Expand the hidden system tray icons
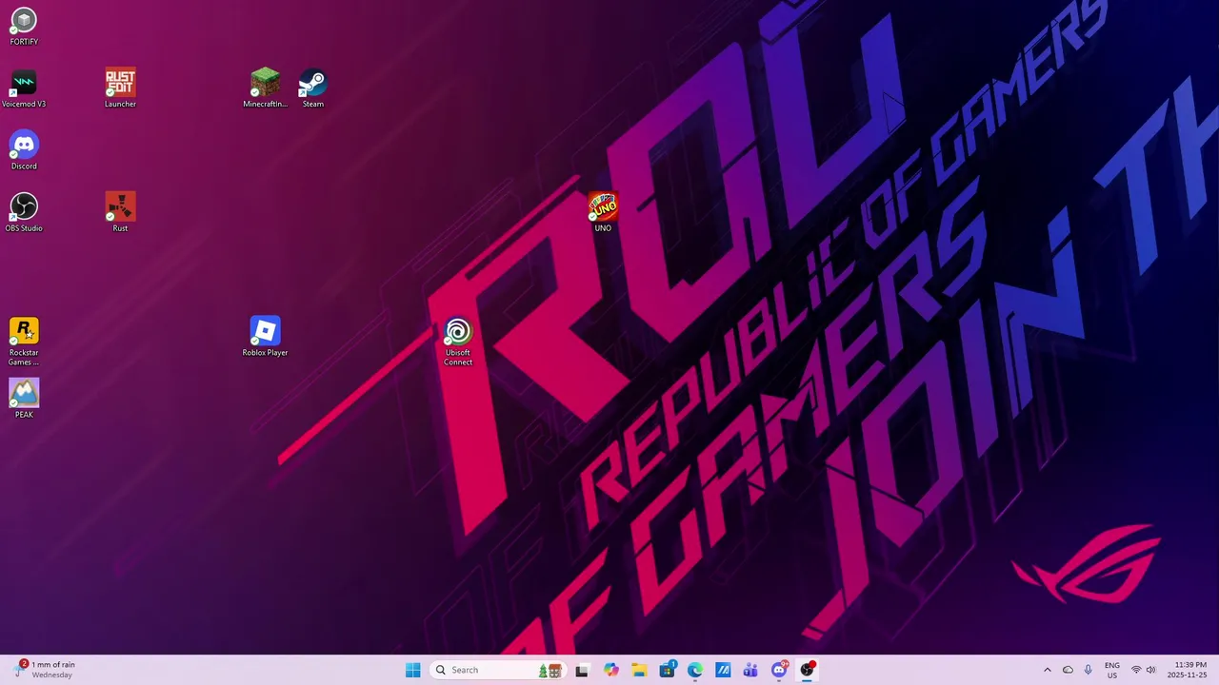The image size is (1219, 685). [1048, 670]
